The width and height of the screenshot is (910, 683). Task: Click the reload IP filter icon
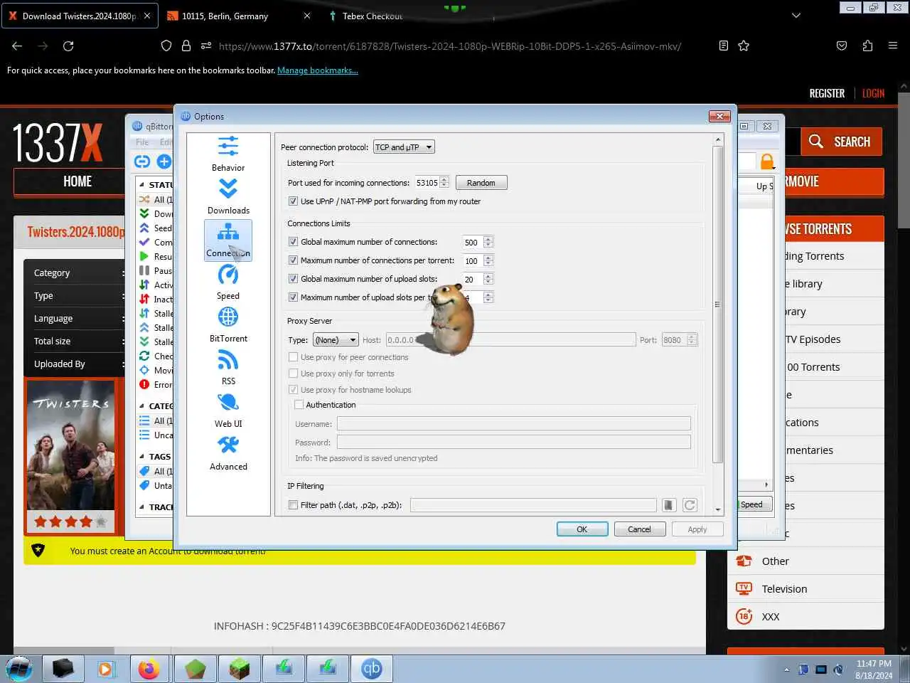(x=690, y=505)
